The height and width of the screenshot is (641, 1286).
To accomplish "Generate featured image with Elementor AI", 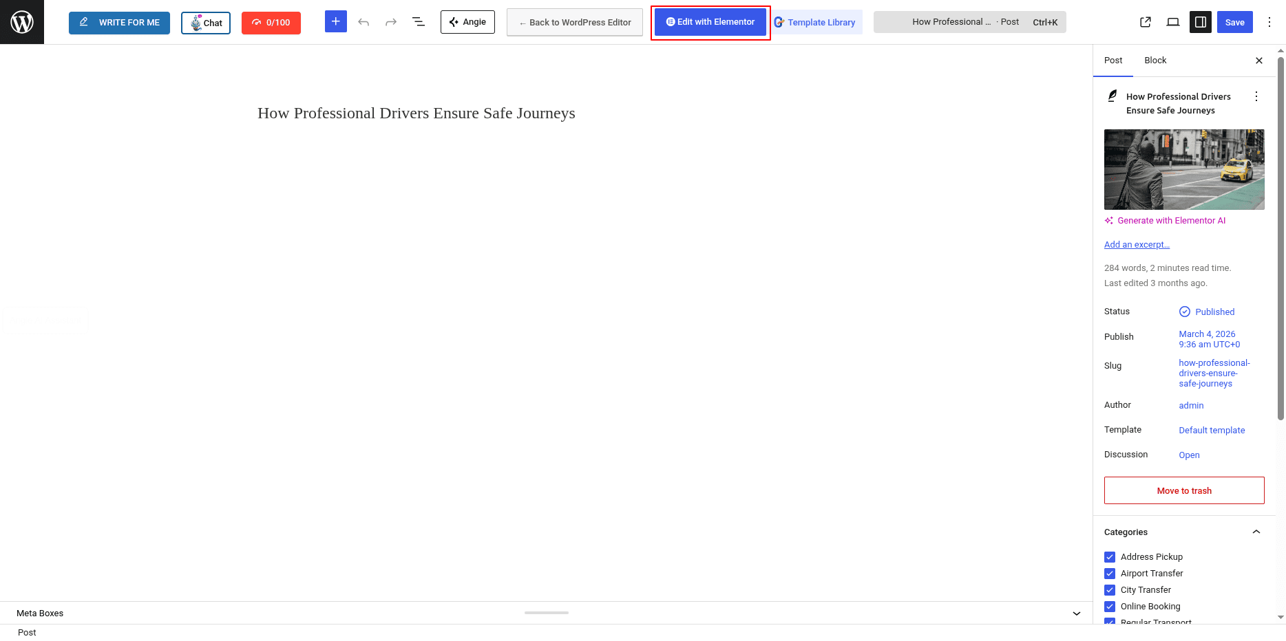I will pyautogui.click(x=1165, y=221).
